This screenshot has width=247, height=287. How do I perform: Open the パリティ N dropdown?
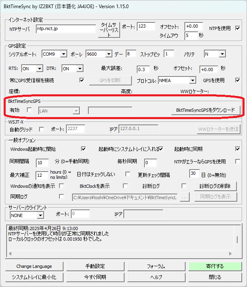222,54
